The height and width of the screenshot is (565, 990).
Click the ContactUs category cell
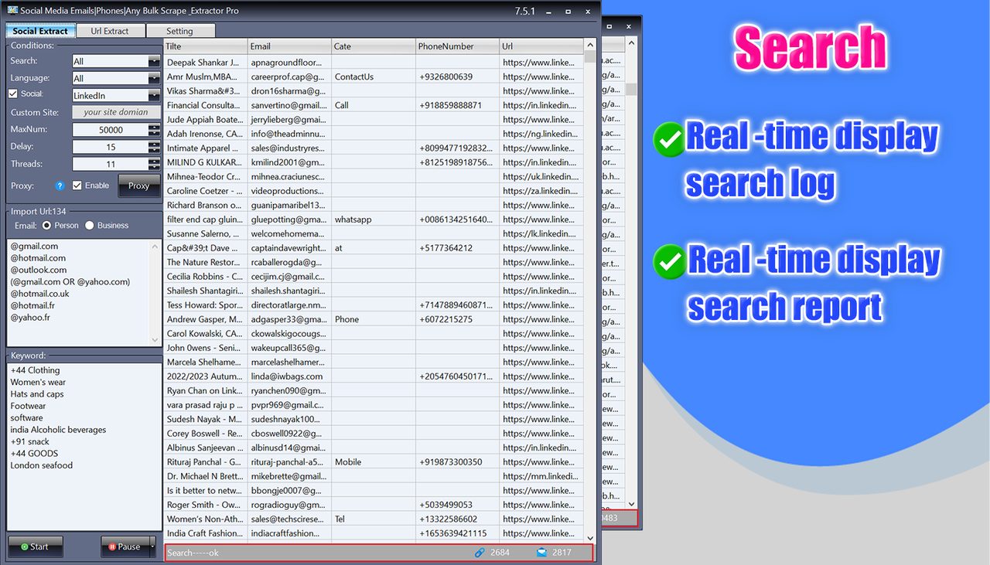[x=374, y=77]
